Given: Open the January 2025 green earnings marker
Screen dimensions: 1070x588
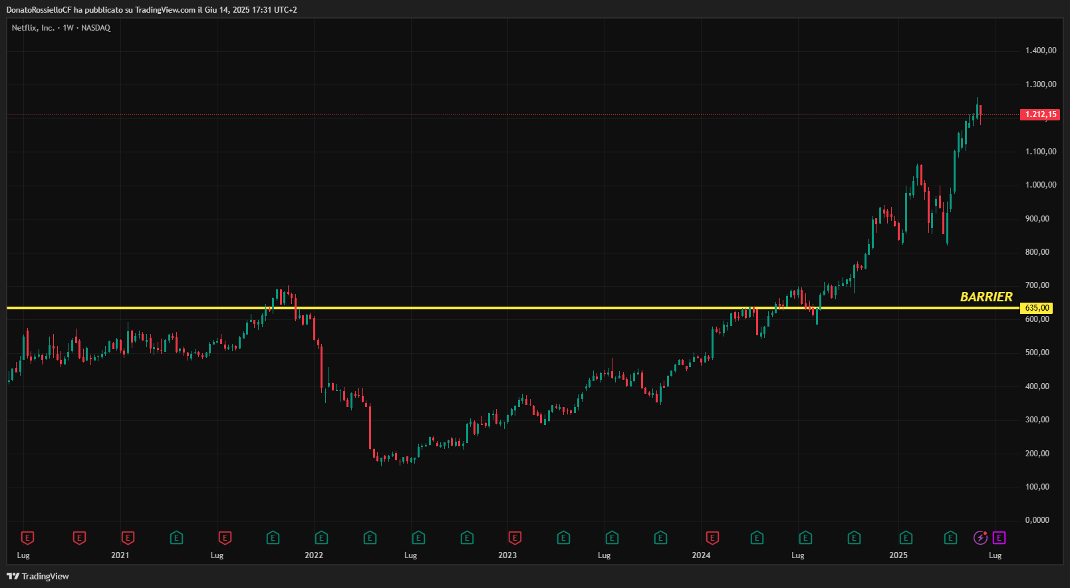Looking at the screenshot, I should [x=906, y=537].
